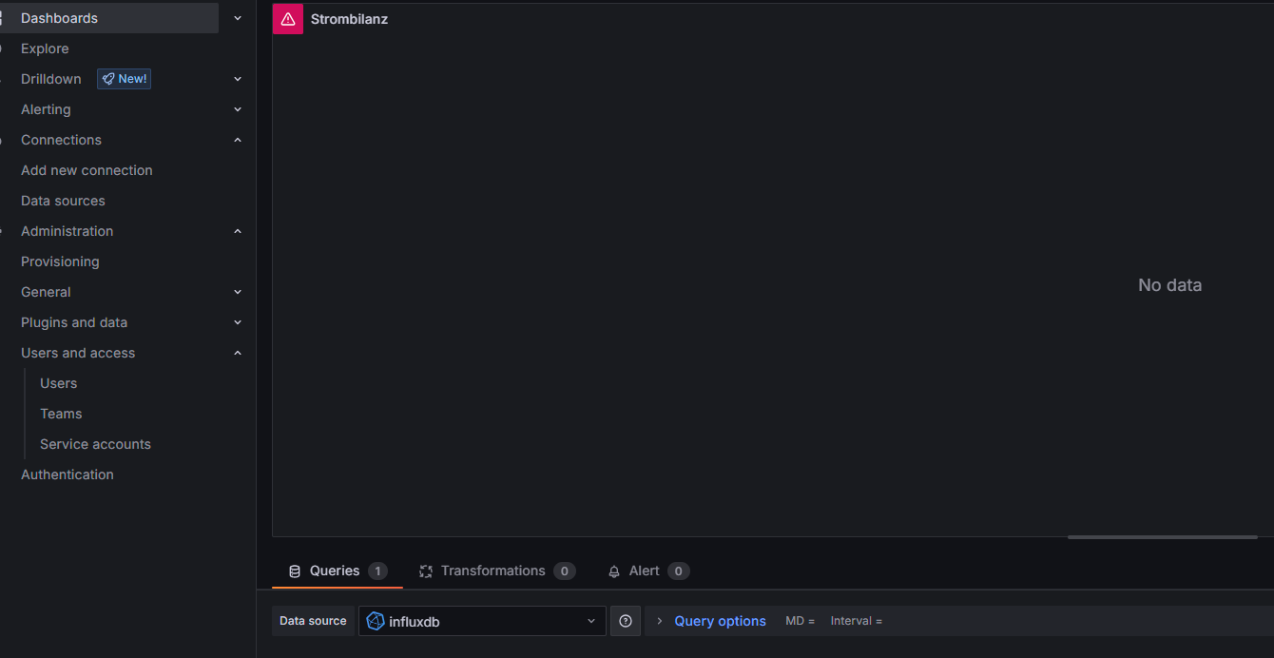Open Alerting in the sidebar
The height and width of the screenshot is (658, 1274).
[46, 109]
